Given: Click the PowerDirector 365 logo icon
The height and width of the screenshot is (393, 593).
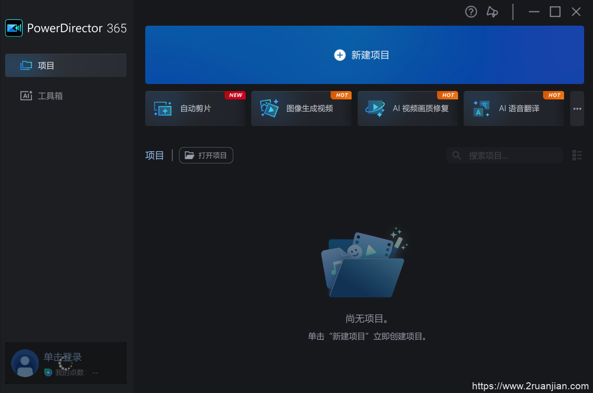Looking at the screenshot, I should 14,28.
